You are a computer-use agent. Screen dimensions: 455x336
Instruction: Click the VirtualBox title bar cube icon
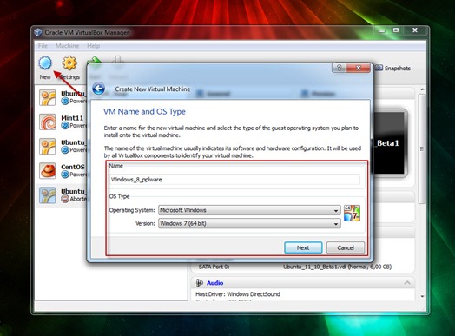pos(38,32)
